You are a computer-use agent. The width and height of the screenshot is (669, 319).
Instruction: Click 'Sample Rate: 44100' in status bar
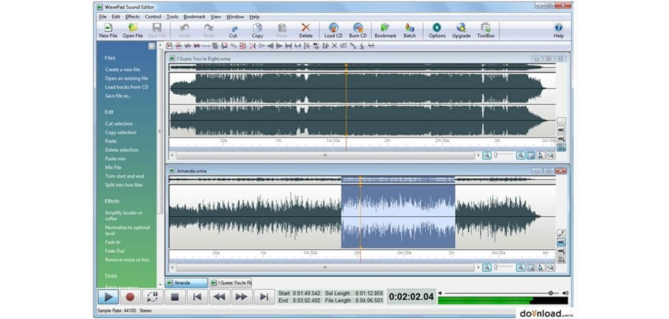[115, 311]
